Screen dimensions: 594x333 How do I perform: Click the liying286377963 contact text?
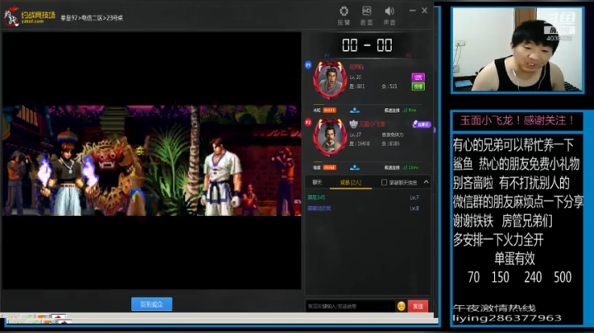(x=507, y=318)
